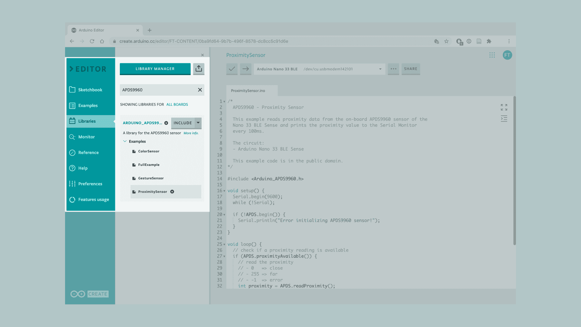Clear the APDS9960 search field
581x327 pixels.
(200, 90)
